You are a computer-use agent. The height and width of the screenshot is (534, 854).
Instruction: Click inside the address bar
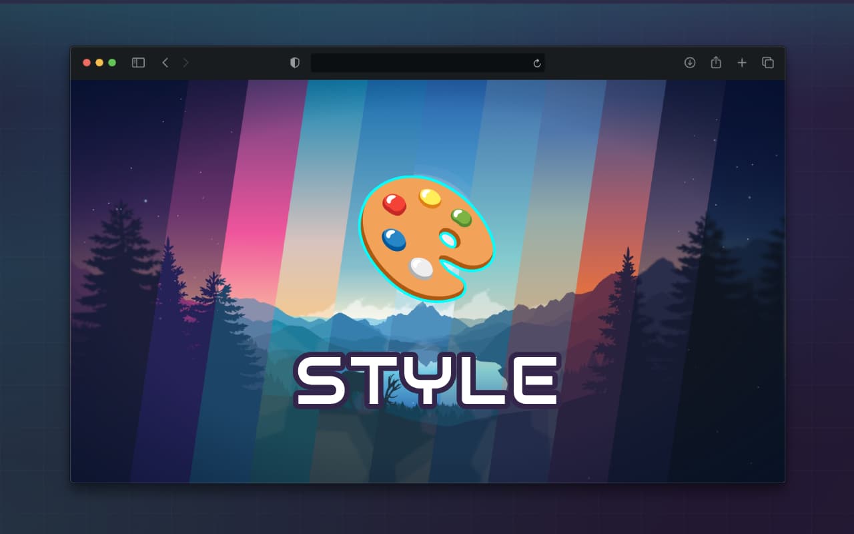tap(427, 62)
